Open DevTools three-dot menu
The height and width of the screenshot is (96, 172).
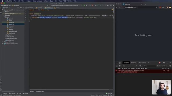[x=167, y=63]
